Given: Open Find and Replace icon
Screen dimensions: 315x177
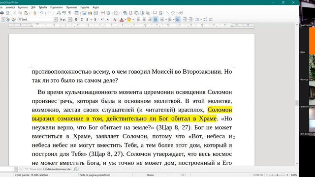Looking at the screenshot, I should (59, 13).
